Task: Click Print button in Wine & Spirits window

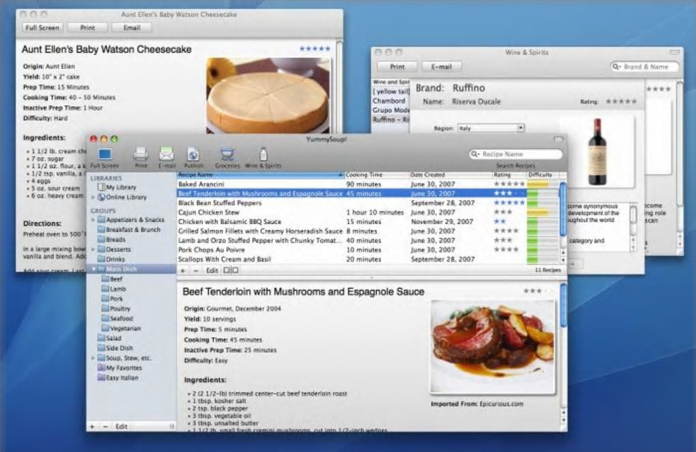Action: click(x=397, y=67)
